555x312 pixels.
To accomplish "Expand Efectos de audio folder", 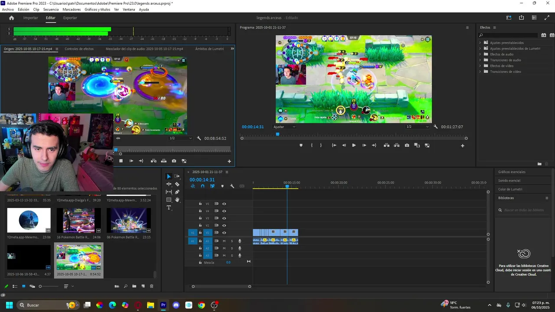I will click(x=480, y=54).
